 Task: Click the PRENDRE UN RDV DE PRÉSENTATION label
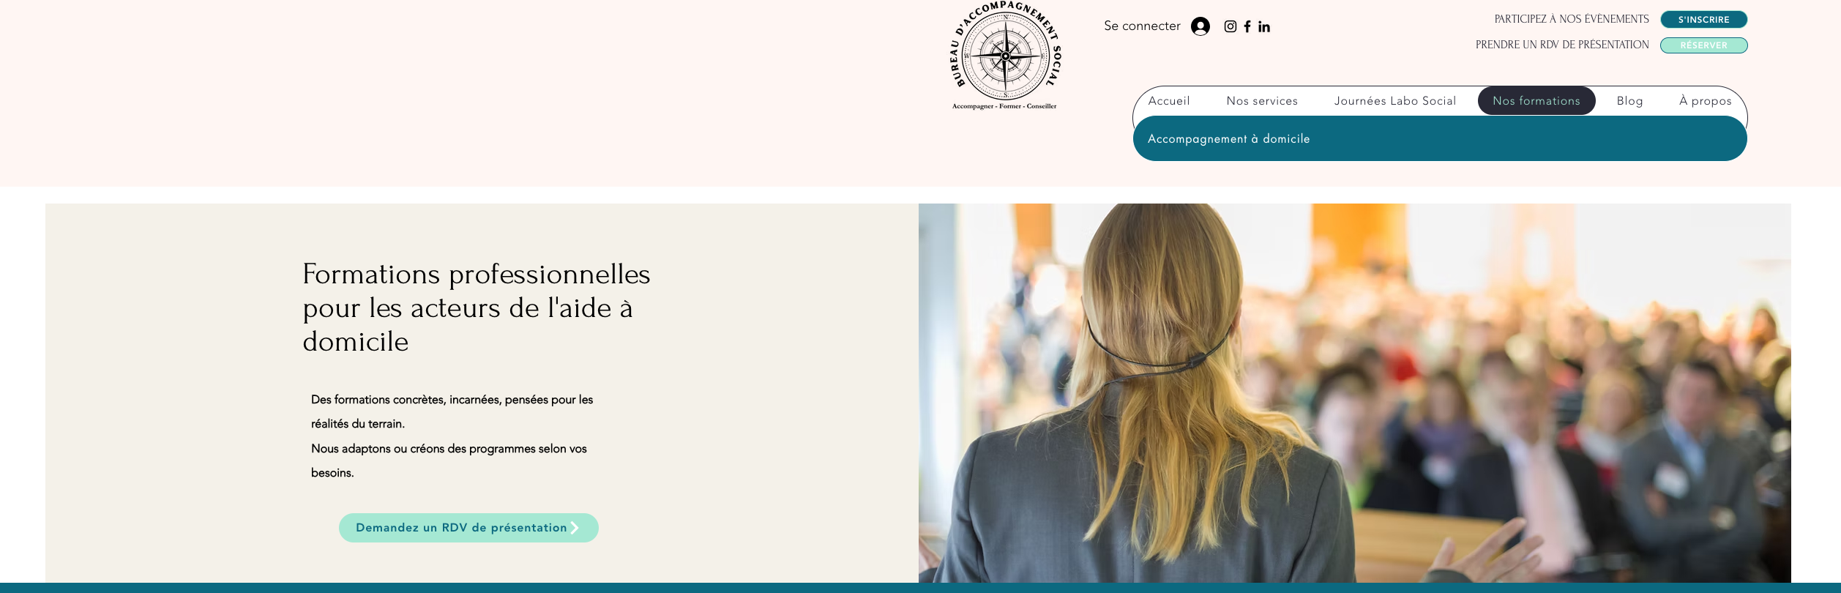point(1562,45)
